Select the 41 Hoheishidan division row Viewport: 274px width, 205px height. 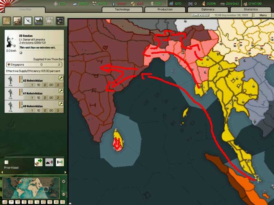34,94
